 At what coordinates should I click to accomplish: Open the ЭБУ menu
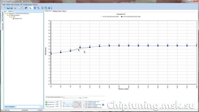21,5
